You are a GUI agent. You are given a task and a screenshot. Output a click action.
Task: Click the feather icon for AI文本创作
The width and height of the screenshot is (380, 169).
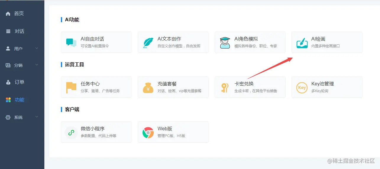coord(148,43)
